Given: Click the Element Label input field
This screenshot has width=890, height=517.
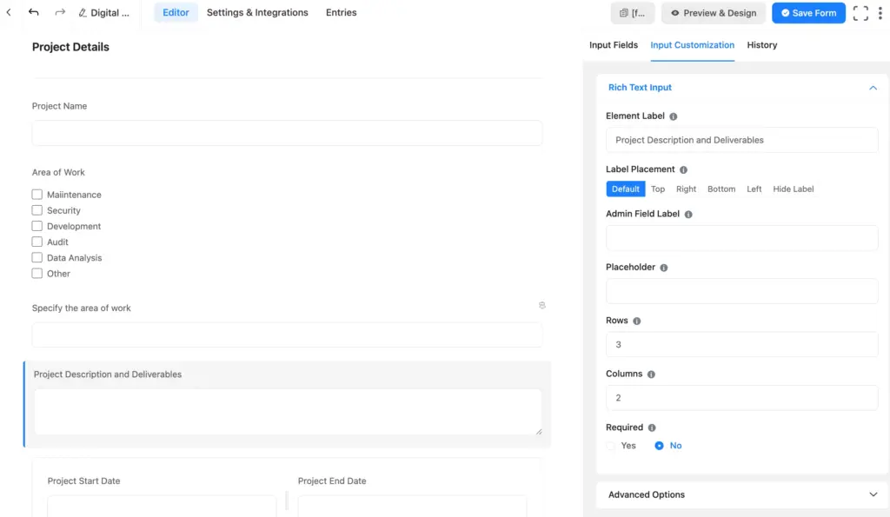Looking at the screenshot, I should pyautogui.click(x=742, y=140).
